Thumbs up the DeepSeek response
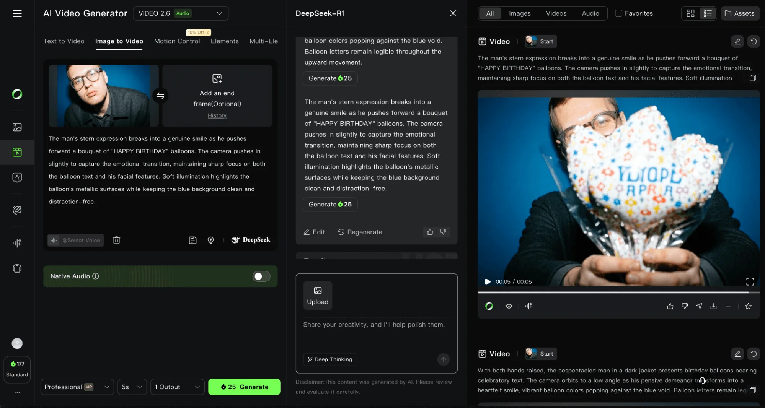 430,232
